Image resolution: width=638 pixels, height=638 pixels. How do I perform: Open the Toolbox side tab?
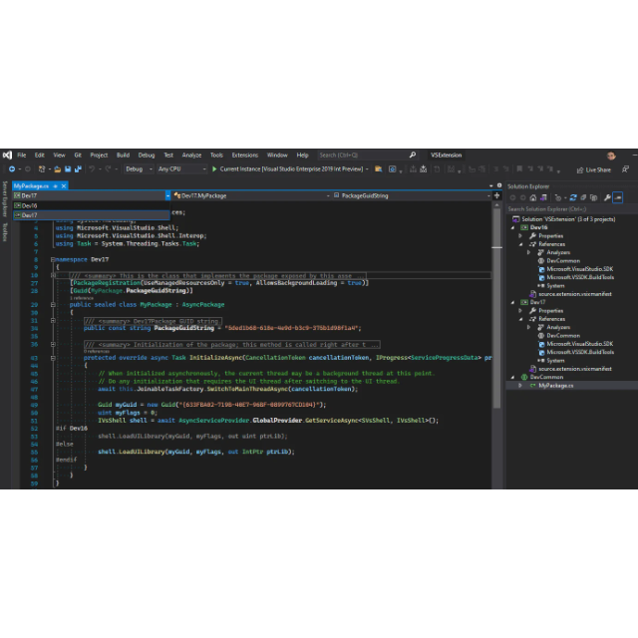[x=5, y=232]
